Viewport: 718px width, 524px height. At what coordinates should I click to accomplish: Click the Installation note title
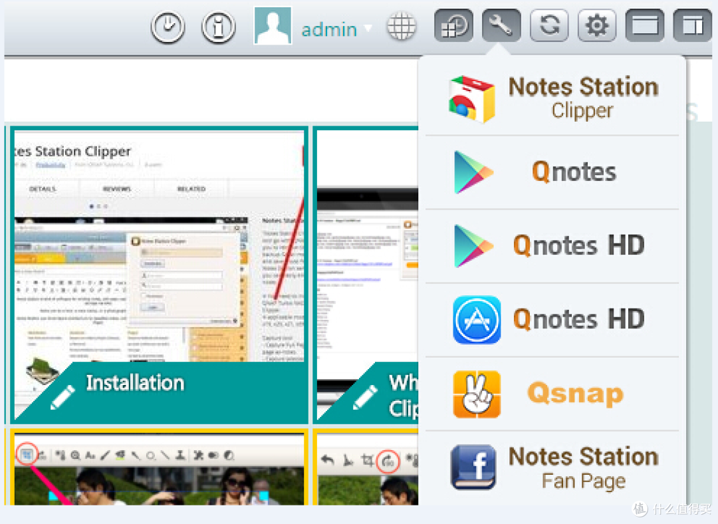pos(135,383)
